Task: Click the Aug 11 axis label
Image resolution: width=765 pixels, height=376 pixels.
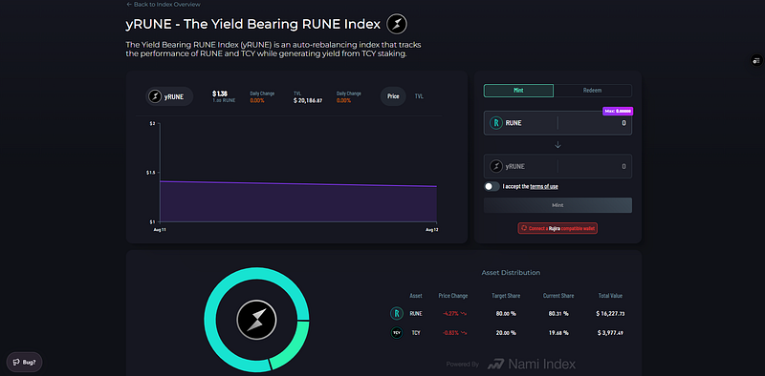Action: click(x=160, y=229)
